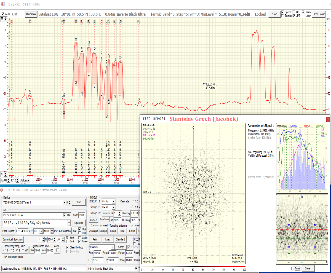Click the Feed Report button
This screenshot has height=273, width=331.
click(x=9, y=231)
